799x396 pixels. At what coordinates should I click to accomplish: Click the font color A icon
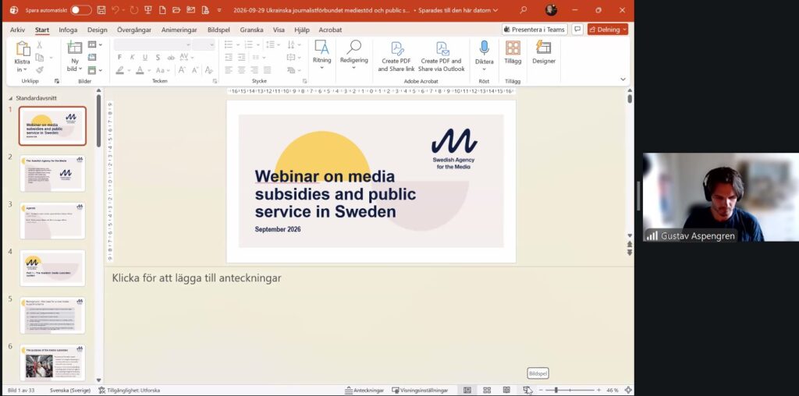point(140,70)
